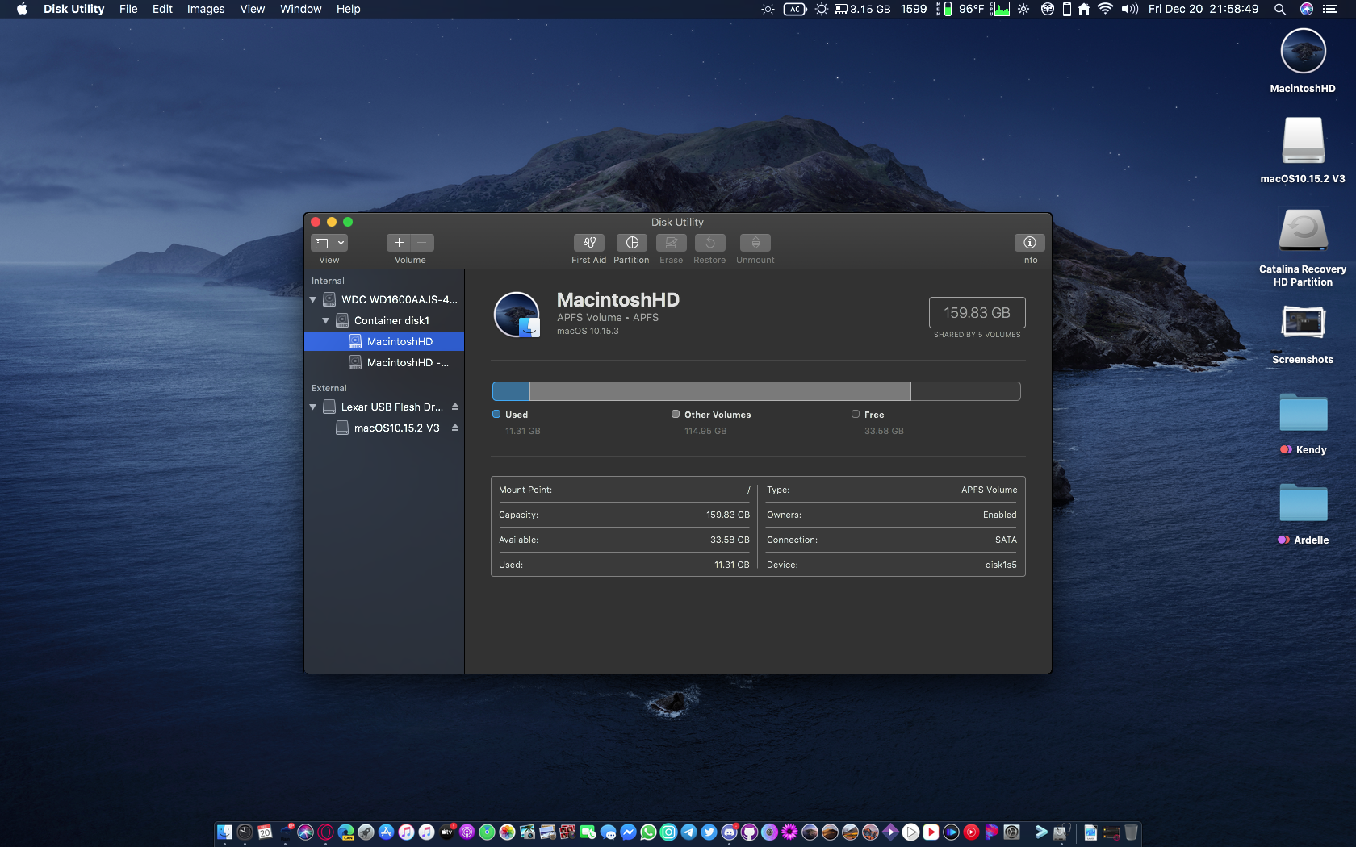Image resolution: width=1356 pixels, height=847 pixels.
Task: Select macOS10.15.2 V3 in sidebar
Action: 396,428
